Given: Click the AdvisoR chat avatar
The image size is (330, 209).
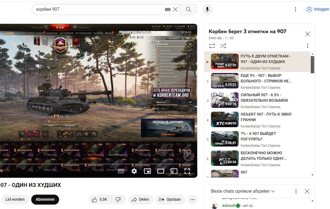Looking at the screenshot, I should pos(215,206).
